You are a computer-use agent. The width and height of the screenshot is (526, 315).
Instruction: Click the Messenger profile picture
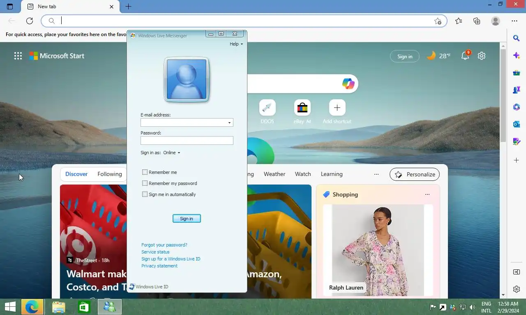[x=187, y=79]
